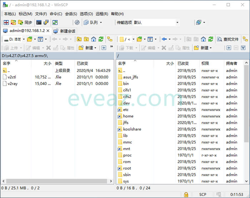Viewport: 250px width, 198px height.
Task: Open the 选项(O) menu
Action: (86, 14)
